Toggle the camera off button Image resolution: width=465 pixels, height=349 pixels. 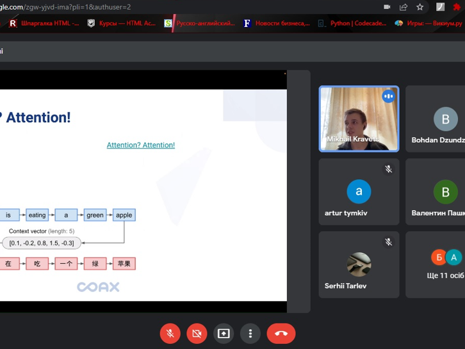click(x=197, y=334)
